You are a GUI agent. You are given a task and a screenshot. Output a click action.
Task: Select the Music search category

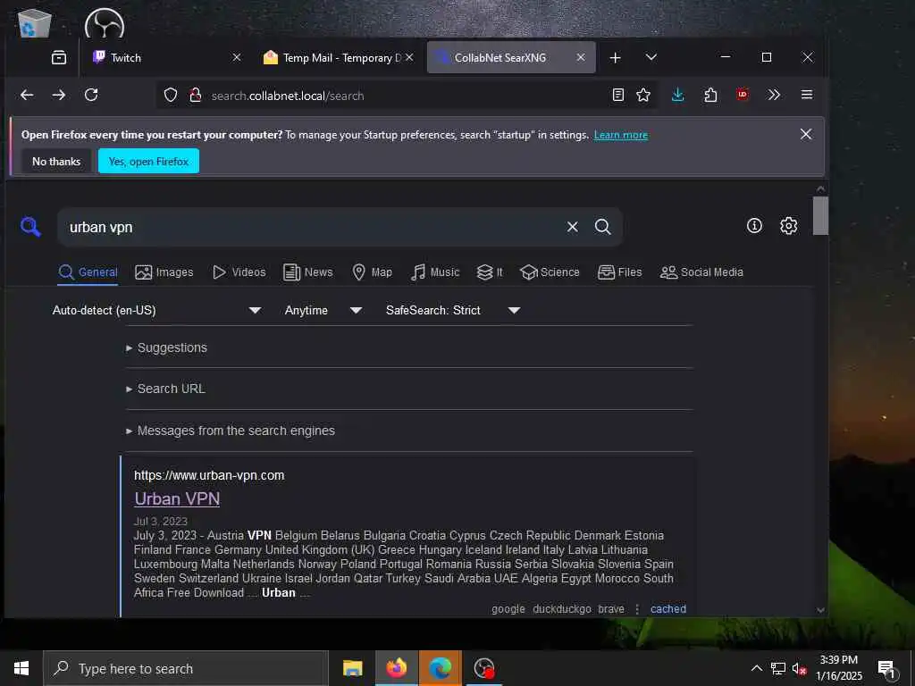[435, 272]
